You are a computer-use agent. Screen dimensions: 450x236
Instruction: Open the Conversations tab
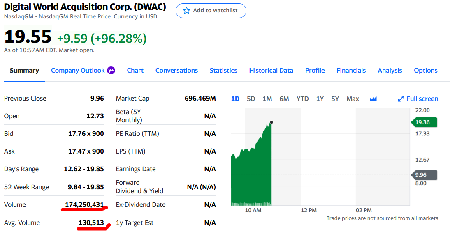176,71
